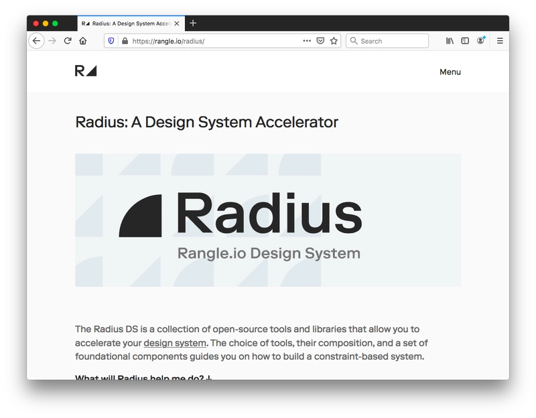Viewport: 536px width, 418px height.
Task: Go back to the previous page
Action: click(37, 41)
